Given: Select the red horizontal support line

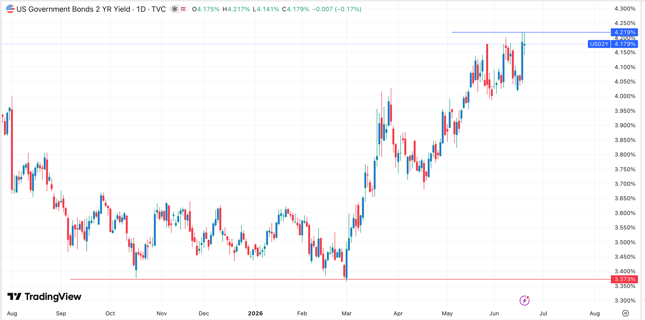Looking at the screenshot, I should (340, 279).
